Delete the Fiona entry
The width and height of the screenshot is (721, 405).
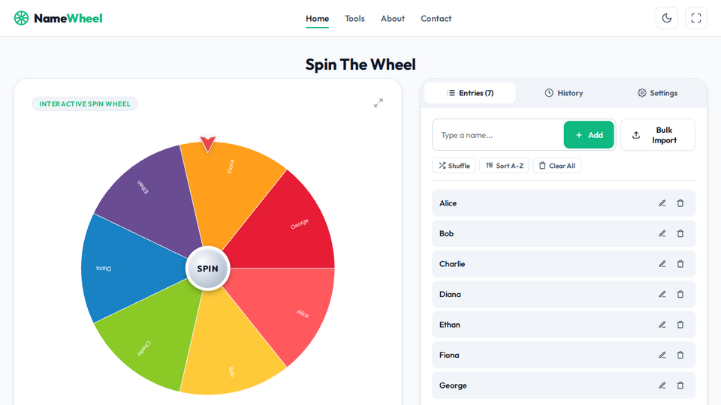680,355
